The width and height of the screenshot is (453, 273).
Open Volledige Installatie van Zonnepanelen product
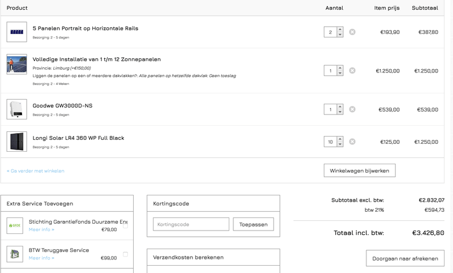(97, 59)
